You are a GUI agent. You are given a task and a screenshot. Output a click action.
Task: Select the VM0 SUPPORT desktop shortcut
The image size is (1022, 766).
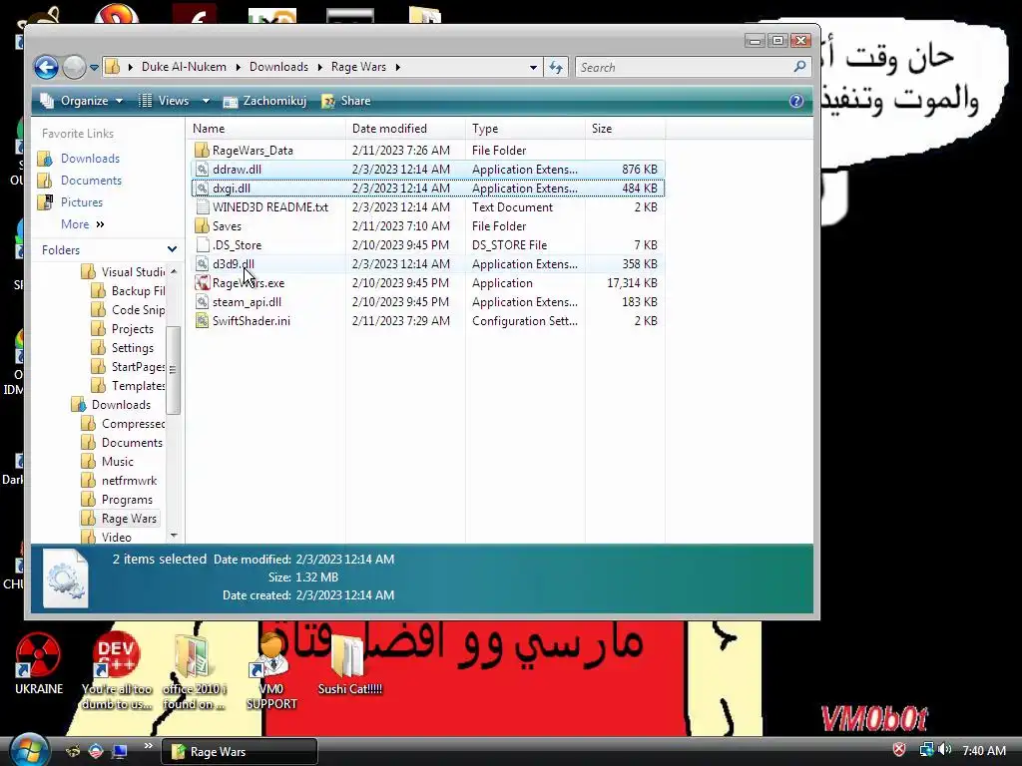click(271, 671)
